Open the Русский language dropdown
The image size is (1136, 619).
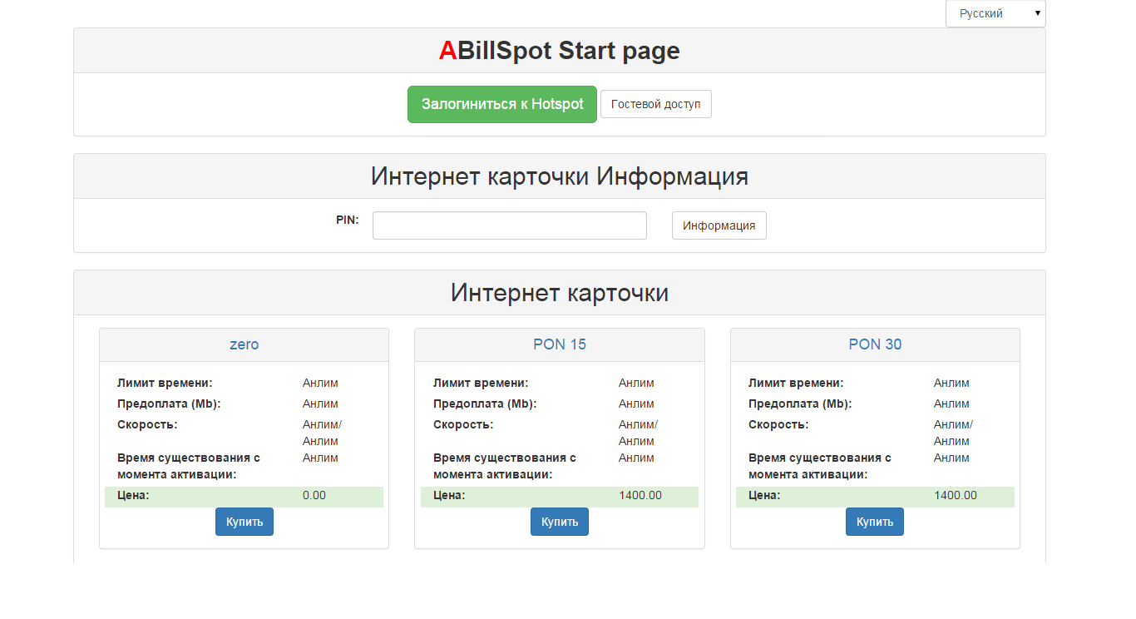[995, 13]
